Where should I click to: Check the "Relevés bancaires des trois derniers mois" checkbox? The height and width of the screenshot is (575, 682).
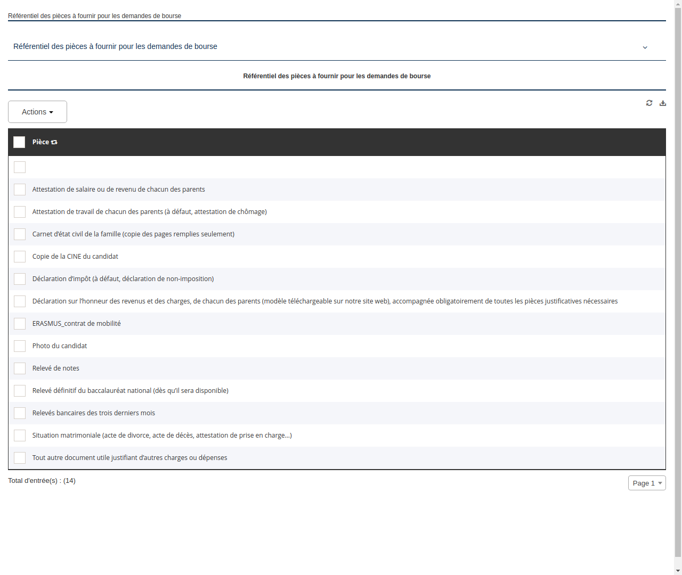(x=20, y=413)
